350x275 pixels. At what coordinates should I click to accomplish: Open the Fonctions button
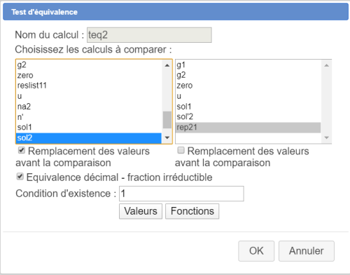click(x=192, y=211)
